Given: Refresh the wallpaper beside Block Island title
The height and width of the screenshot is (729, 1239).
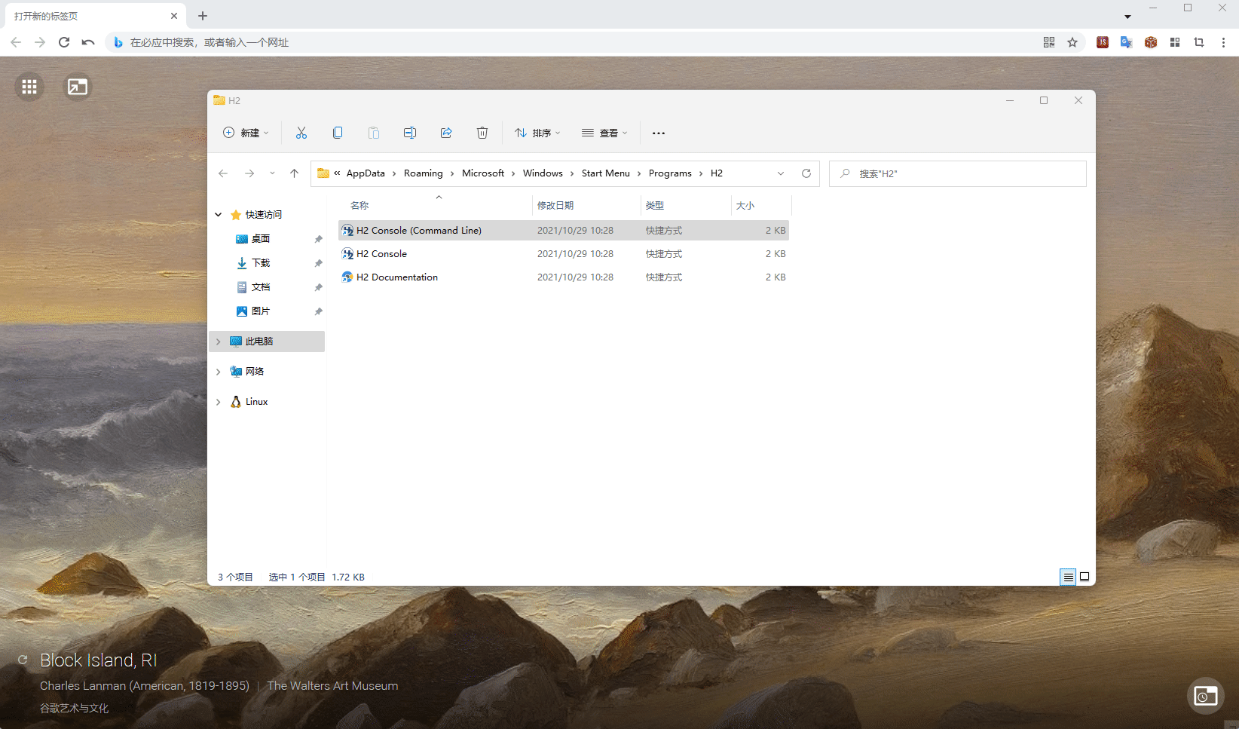Looking at the screenshot, I should 23,660.
